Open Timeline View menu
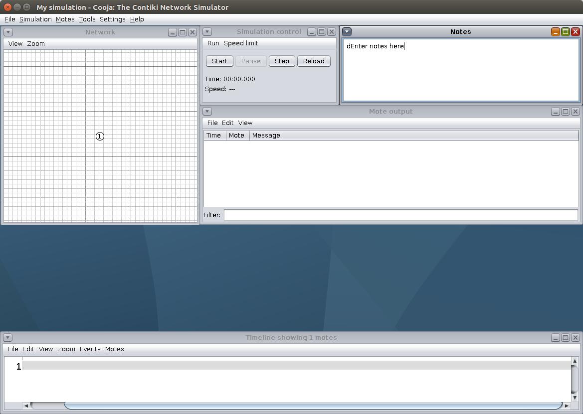 pyautogui.click(x=46, y=349)
